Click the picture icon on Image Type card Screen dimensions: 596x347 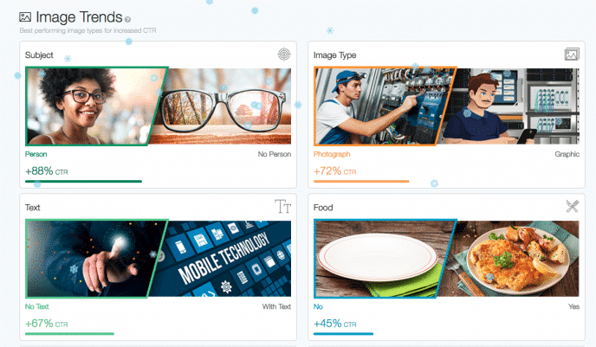click(572, 55)
